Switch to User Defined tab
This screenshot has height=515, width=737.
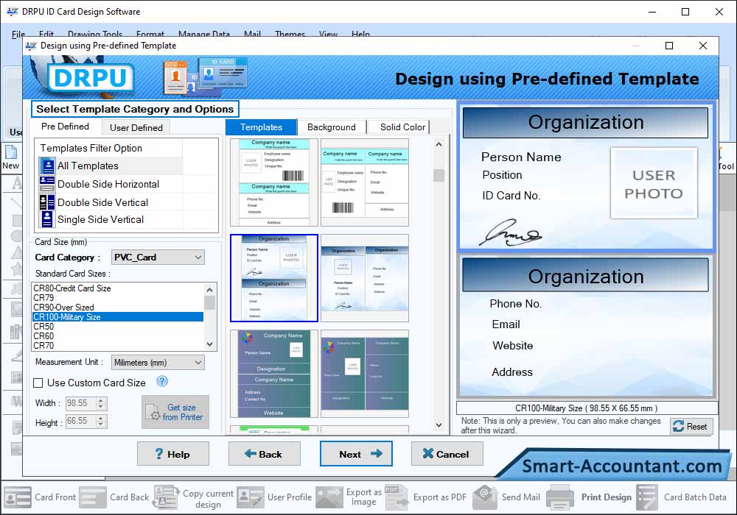pyautogui.click(x=136, y=127)
